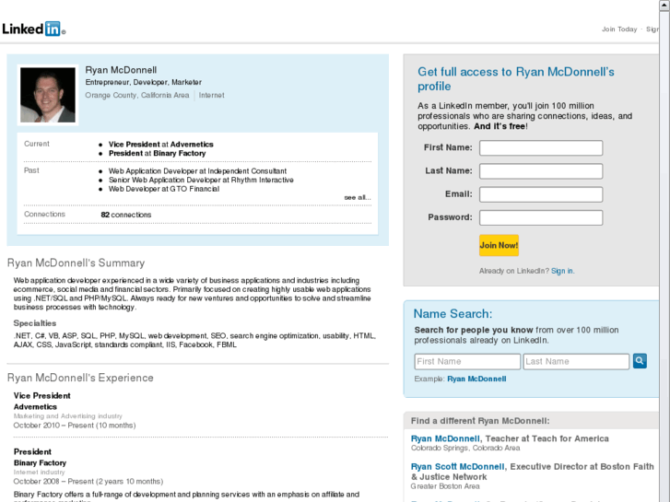Click 'October 2008 – Present (2 years 10 months)'
This screenshot has width=670, height=502.
click(x=88, y=482)
